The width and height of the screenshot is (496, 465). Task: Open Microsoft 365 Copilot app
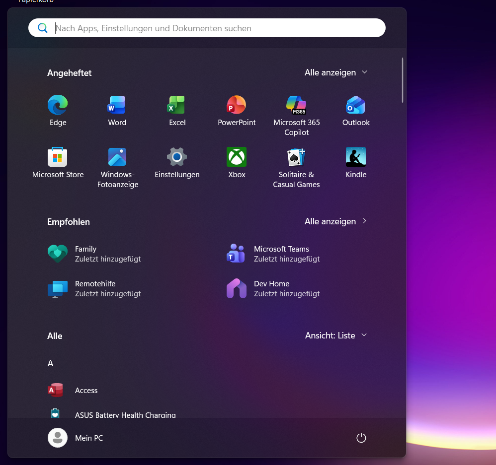(x=296, y=116)
